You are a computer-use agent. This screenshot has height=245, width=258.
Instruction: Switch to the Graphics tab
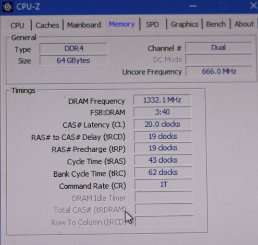185,24
